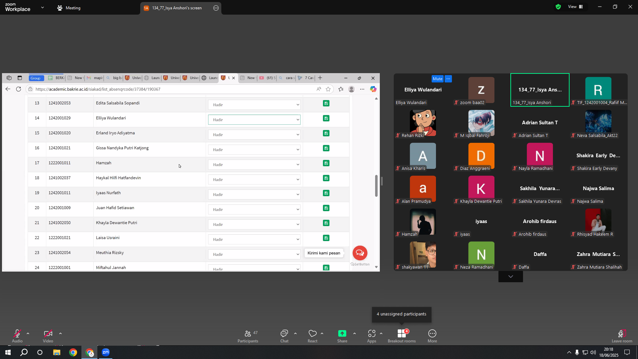Click the taskbar volume icon
This screenshot has width=638, height=359.
click(593, 353)
